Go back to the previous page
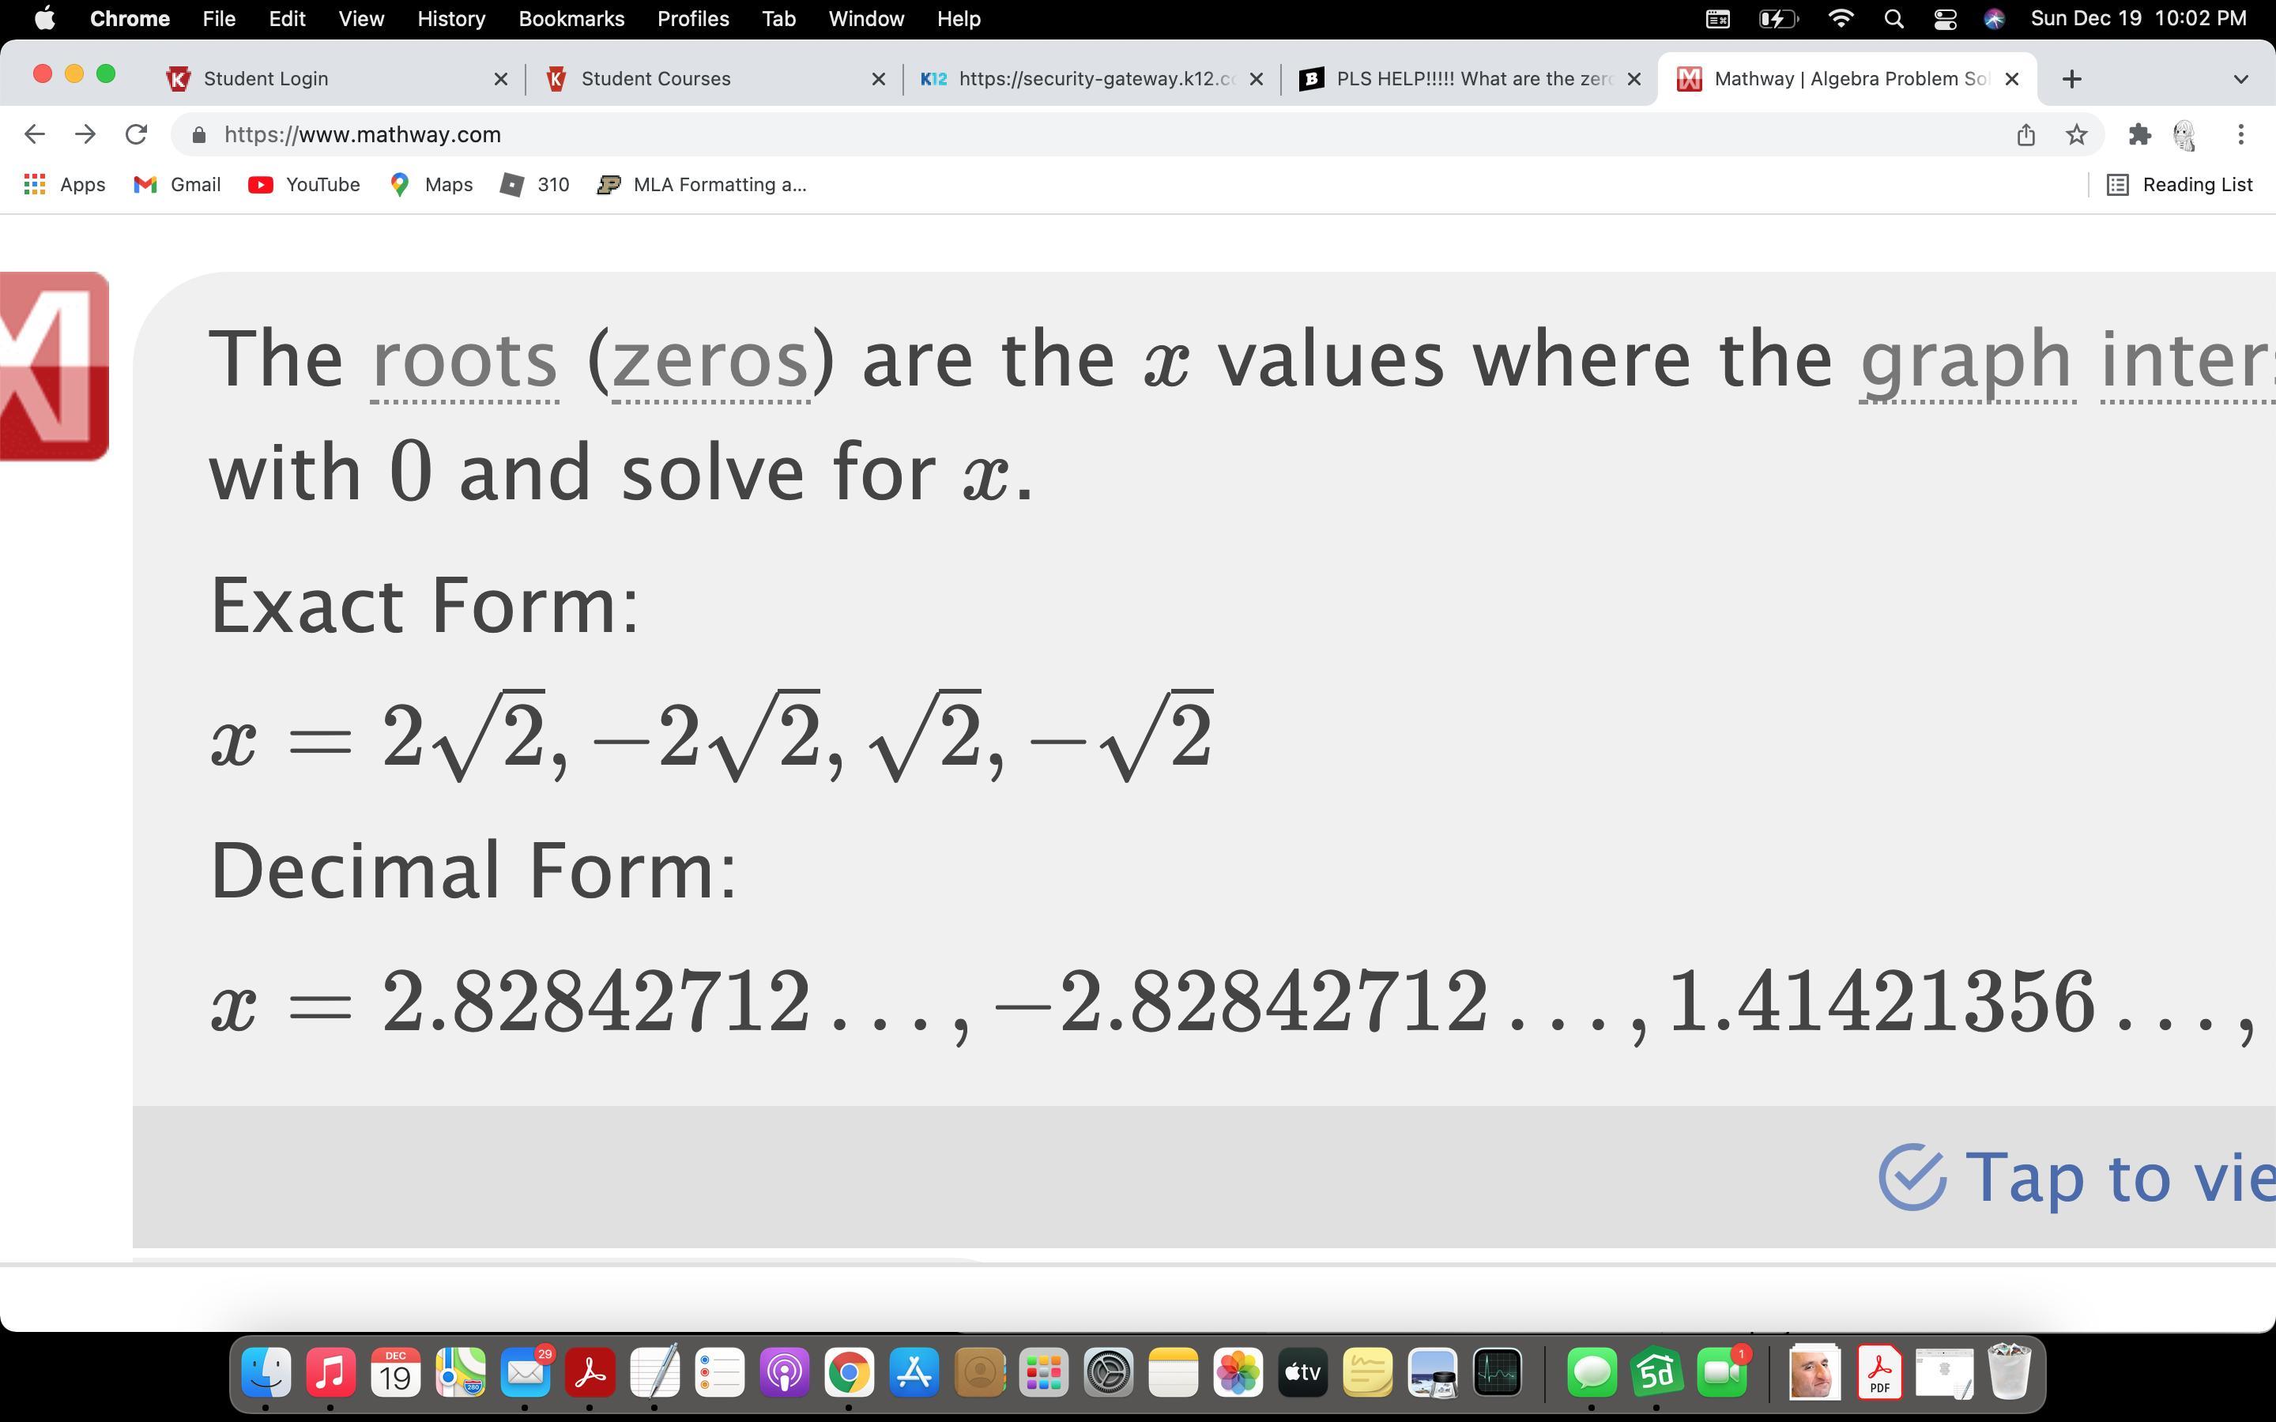Screen dimensions: 2276x1422 (x=35, y=134)
